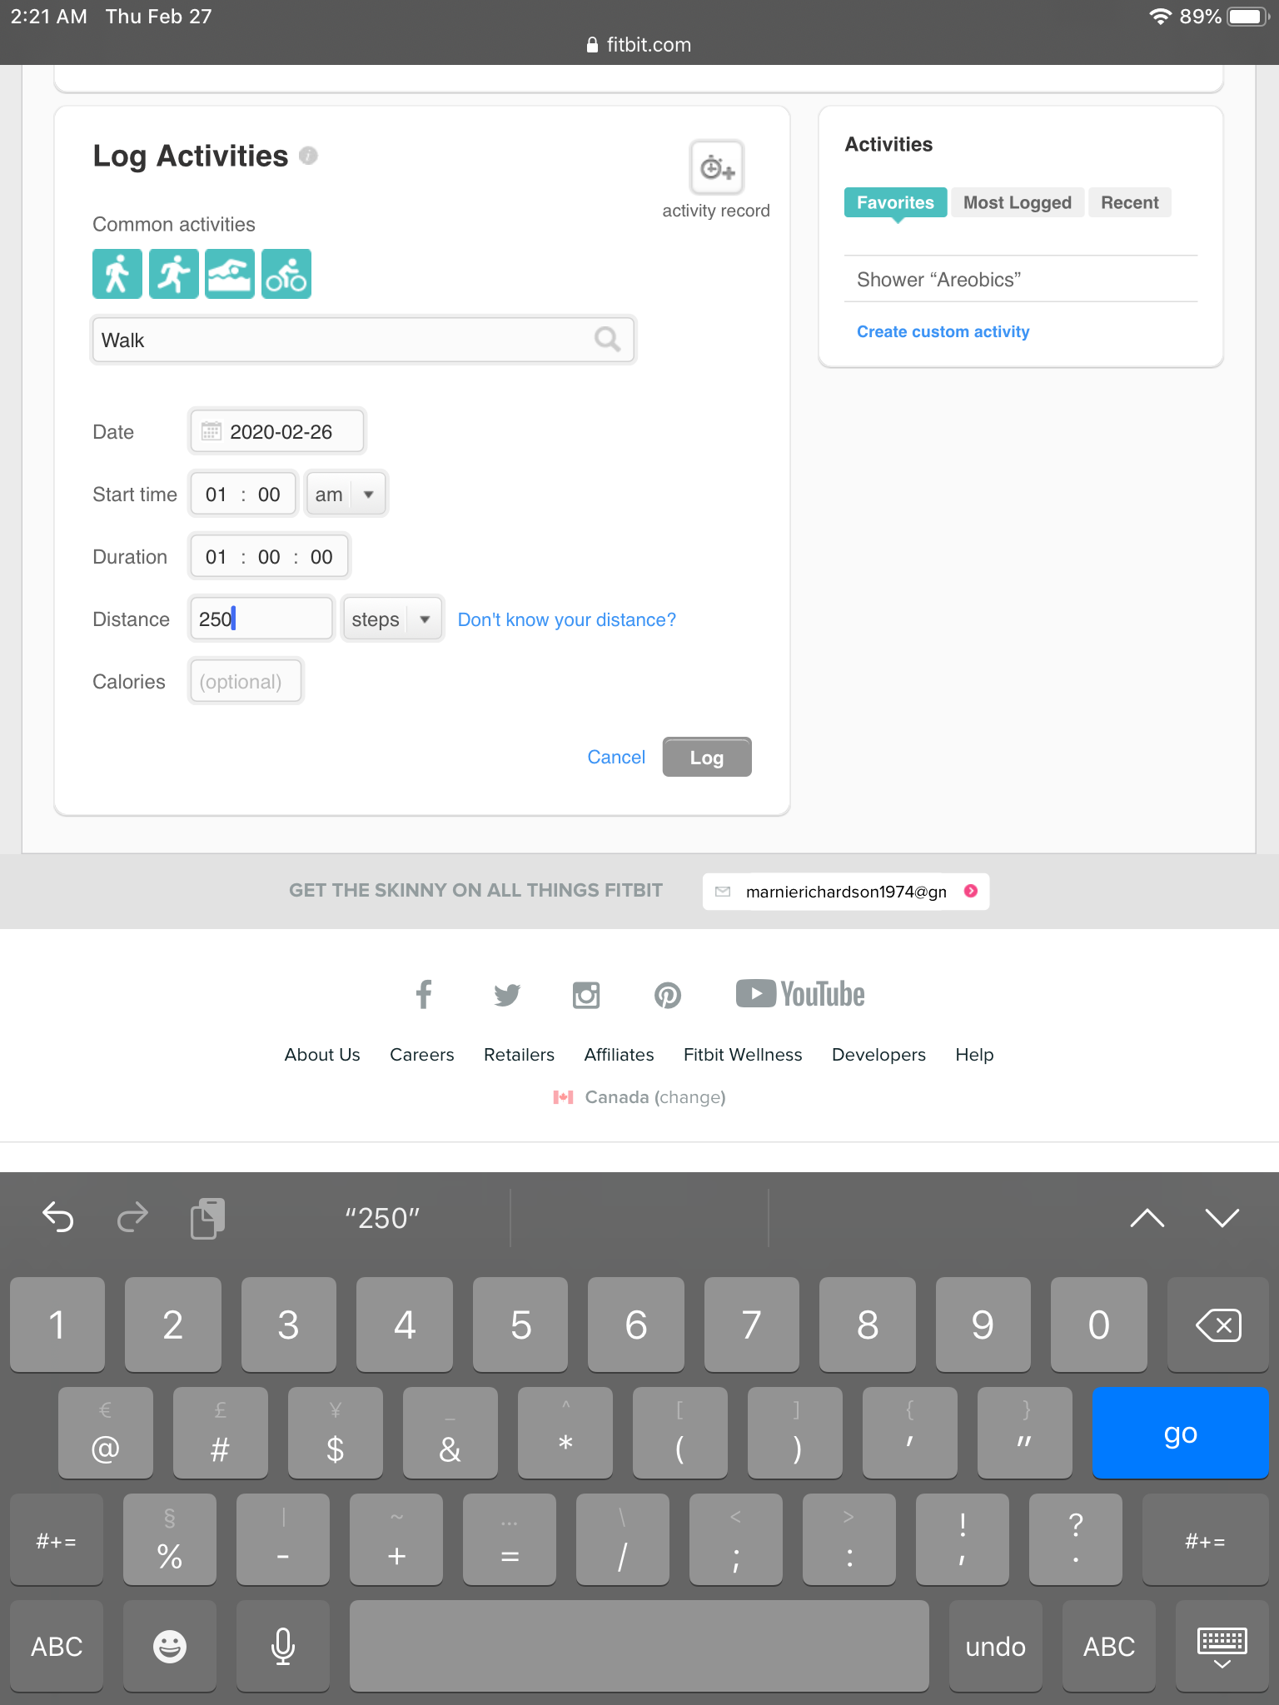Tap the microphone dictation key
Image resolution: width=1279 pixels, height=1705 pixels.
283,1646
